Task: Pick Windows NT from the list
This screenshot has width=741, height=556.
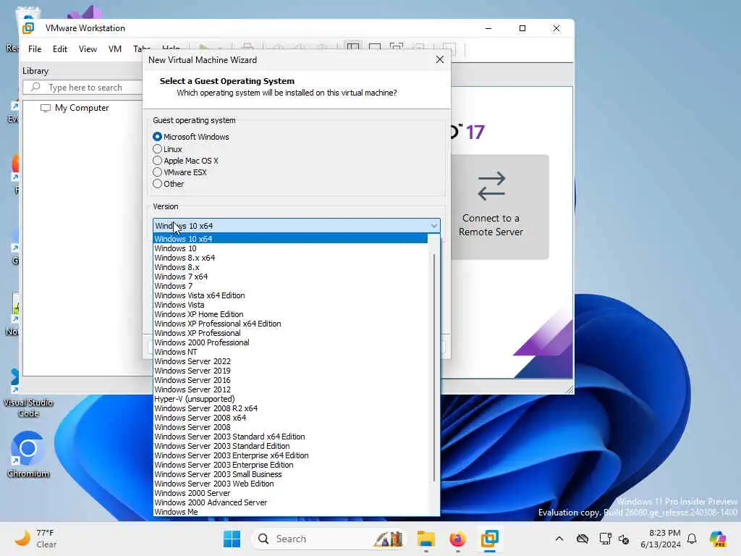Action: [290, 353]
